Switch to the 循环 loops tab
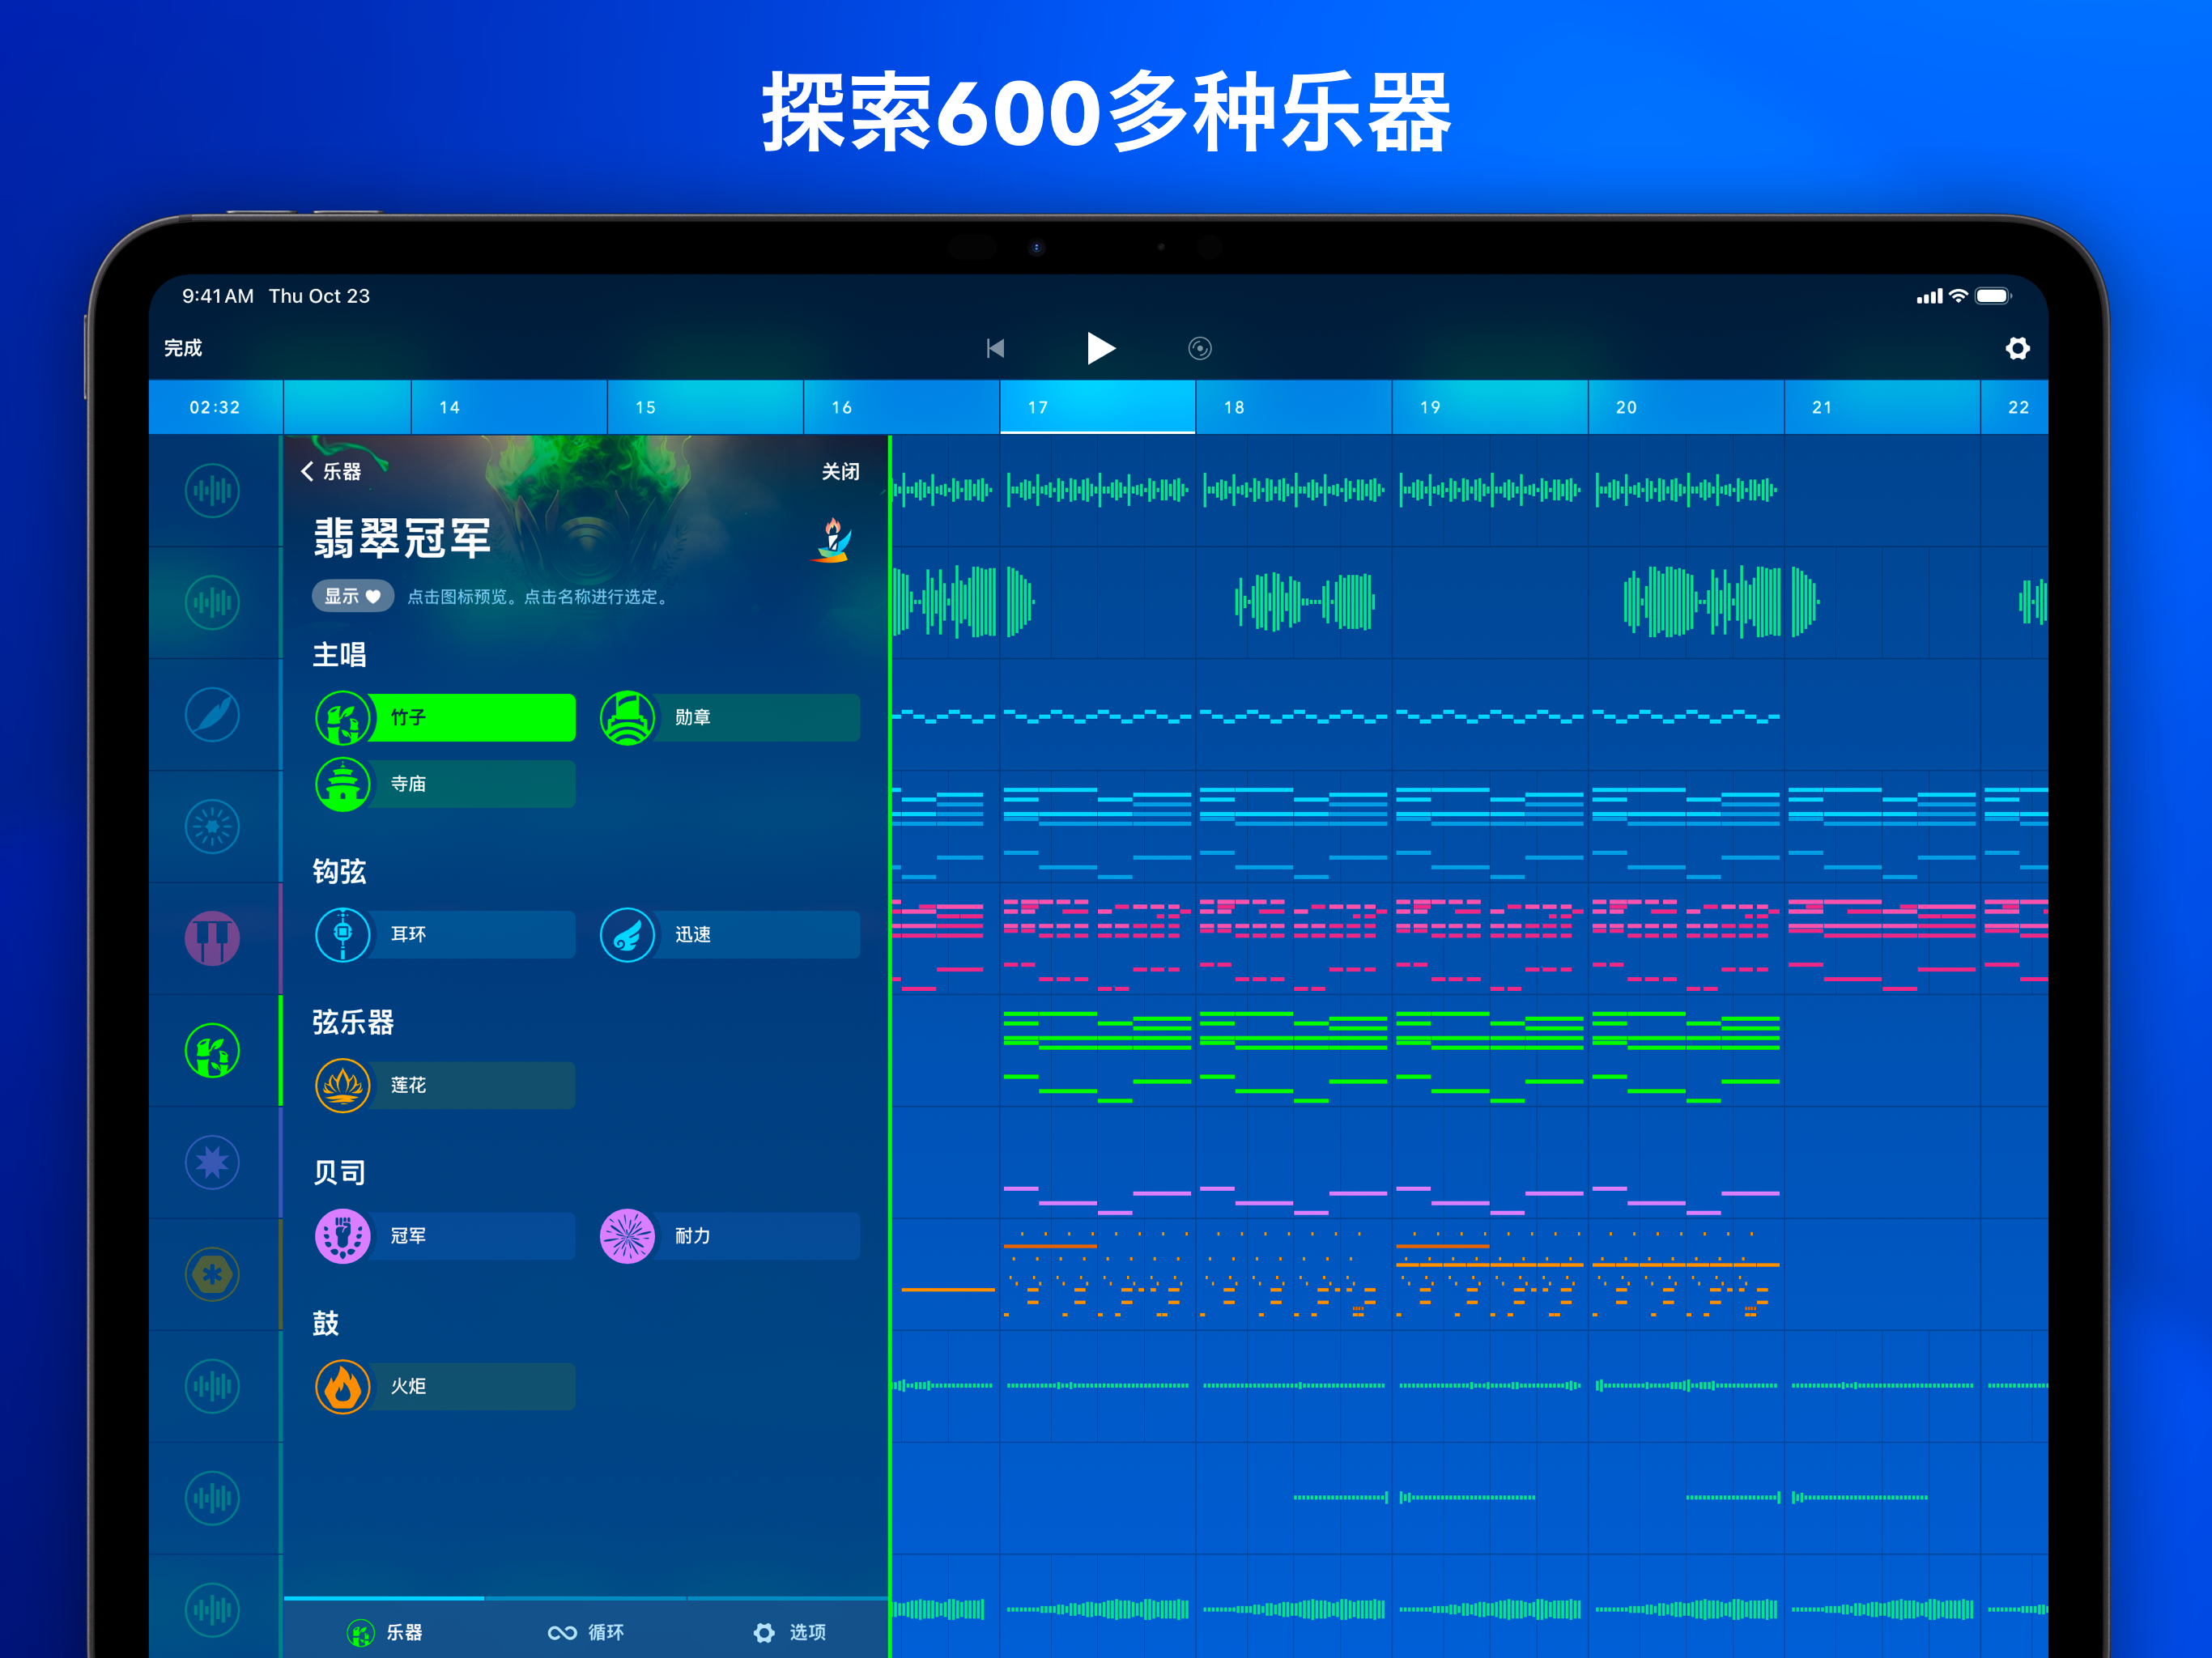This screenshot has height=1658, width=2212. pyautogui.click(x=586, y=1632)
